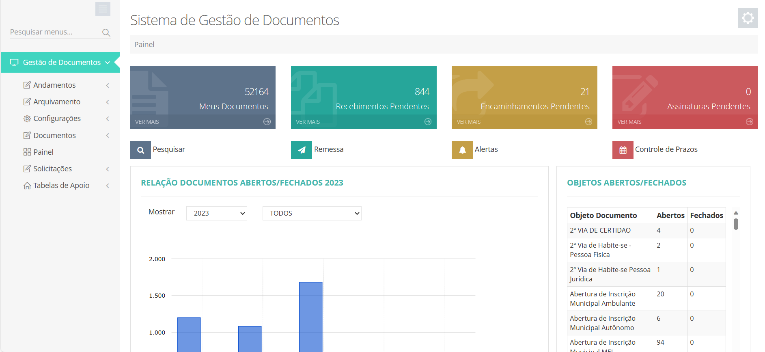This screenshot has height=352, width=765.
Task: Click the objects table scrollbar thumb
Action: click(736, 224)
